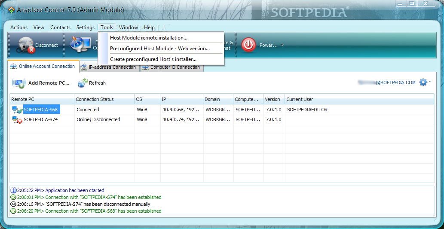
Task: Click the Add Remote PC icon
Action: pos(19,83)
